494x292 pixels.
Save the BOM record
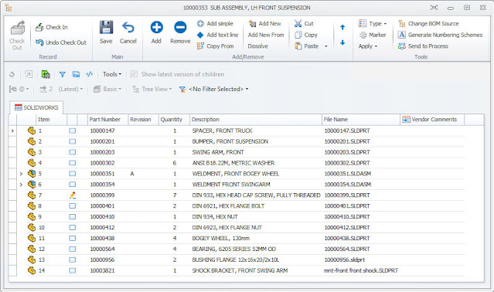[x=106, y=32]
